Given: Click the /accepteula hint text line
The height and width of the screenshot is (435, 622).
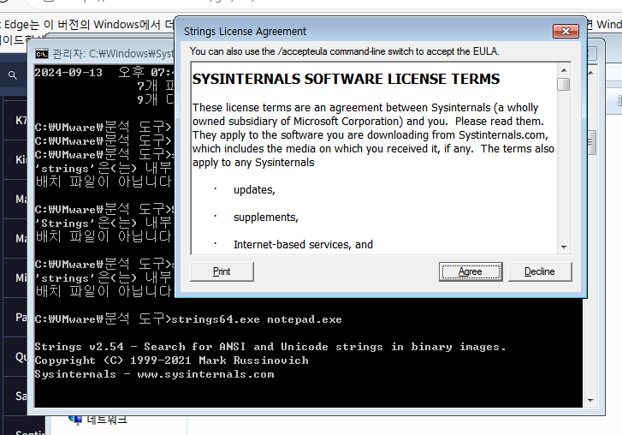Looking at the screenshot, I should tap(344, 51).
